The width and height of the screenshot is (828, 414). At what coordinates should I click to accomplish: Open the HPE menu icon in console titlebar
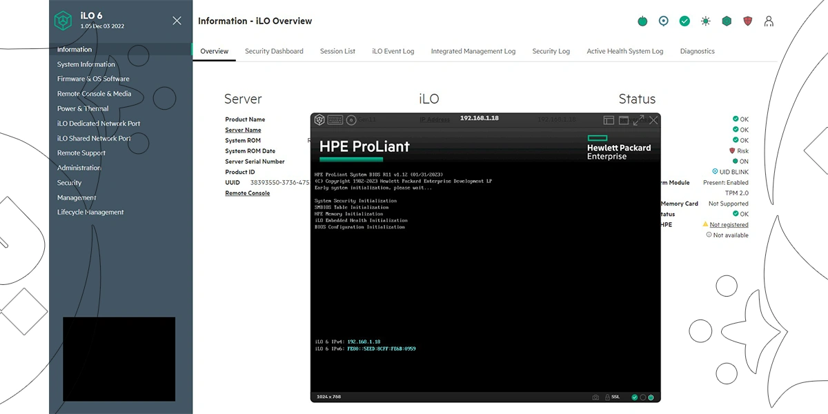tap(319, 120)
